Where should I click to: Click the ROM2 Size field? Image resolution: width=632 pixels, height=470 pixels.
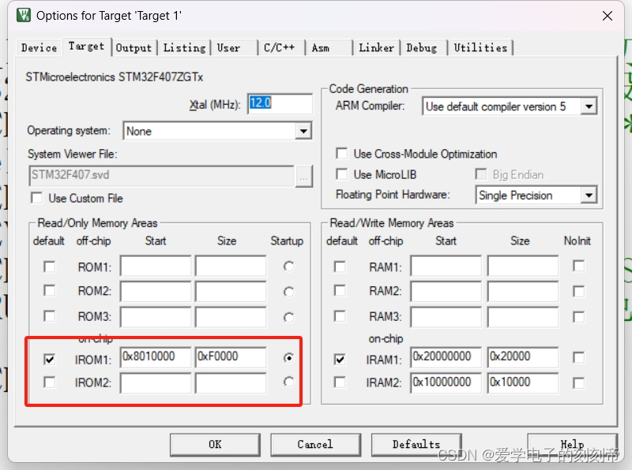tap(231, 291)
